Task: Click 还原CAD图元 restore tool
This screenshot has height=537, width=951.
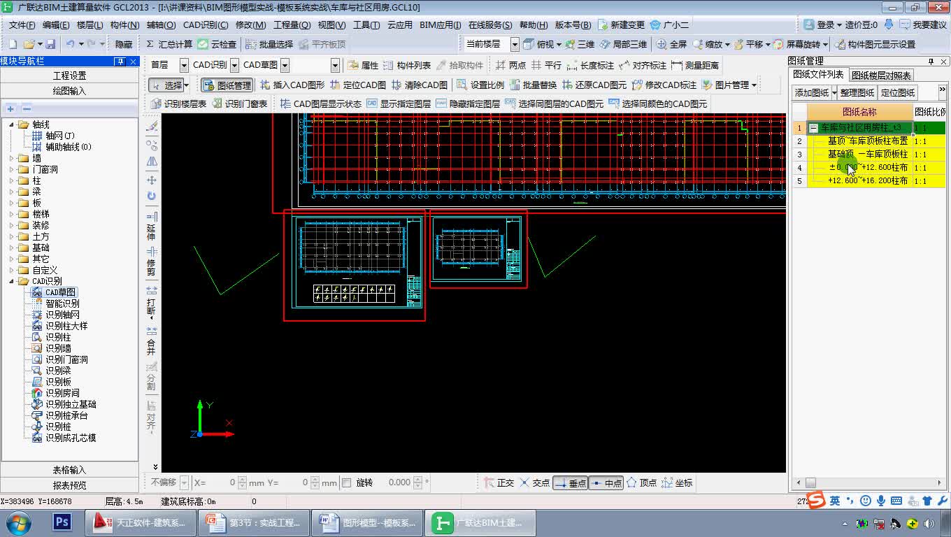Action: pyautogui.click(x=594, y=85)
